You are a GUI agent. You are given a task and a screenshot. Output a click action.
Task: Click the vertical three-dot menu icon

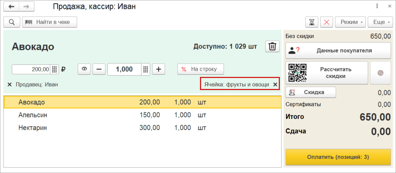(377, 7)
